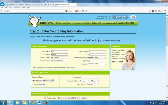This screenshot has width=168, height=105.
Task: Expand the State/Province dropdown
Action: click(96, 58)
